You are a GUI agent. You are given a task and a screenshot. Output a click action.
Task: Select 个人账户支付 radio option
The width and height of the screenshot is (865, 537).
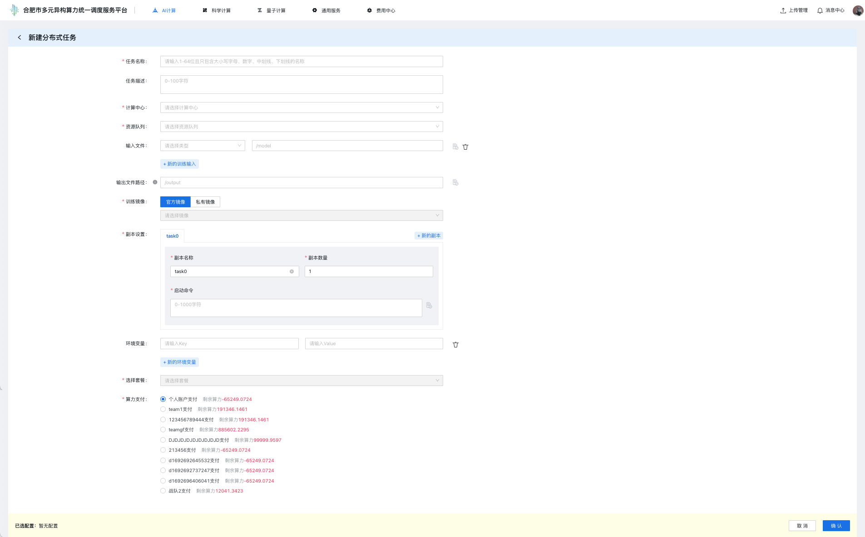pyautogui.click(x=163, y=399)
